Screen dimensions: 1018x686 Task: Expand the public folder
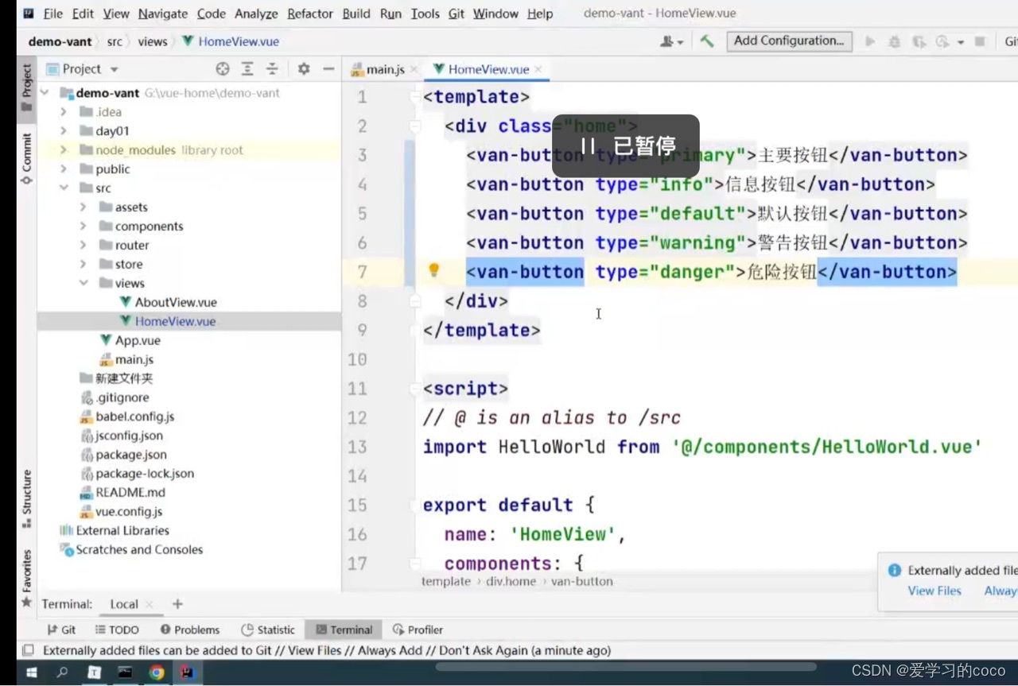tap(64, 169)
